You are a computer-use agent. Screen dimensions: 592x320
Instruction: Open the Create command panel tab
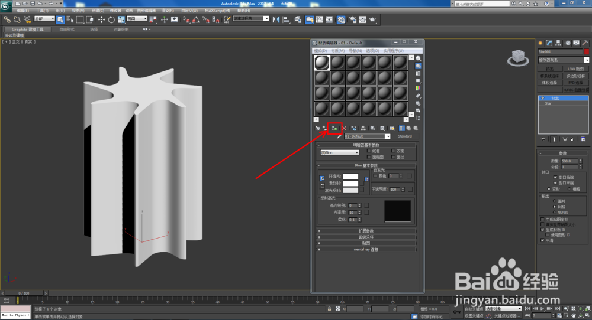[540, 43]
